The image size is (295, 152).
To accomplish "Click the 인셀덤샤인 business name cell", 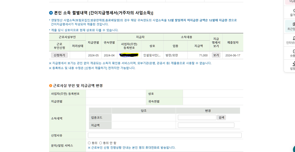I will tap(152, 55).
